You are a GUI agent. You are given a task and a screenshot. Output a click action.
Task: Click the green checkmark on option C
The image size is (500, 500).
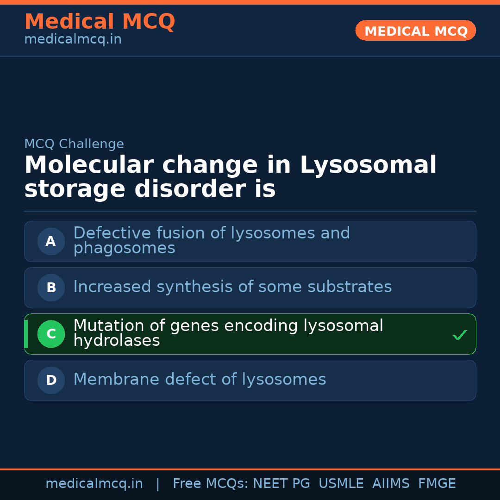(x=460, y=335)
